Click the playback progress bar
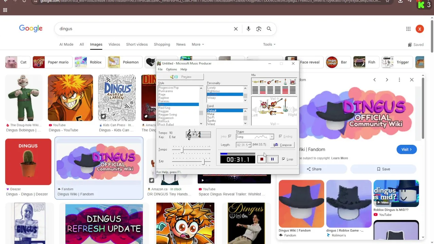Image resolution: width=434 pixels, height=244 pixels. coord(237,154)
